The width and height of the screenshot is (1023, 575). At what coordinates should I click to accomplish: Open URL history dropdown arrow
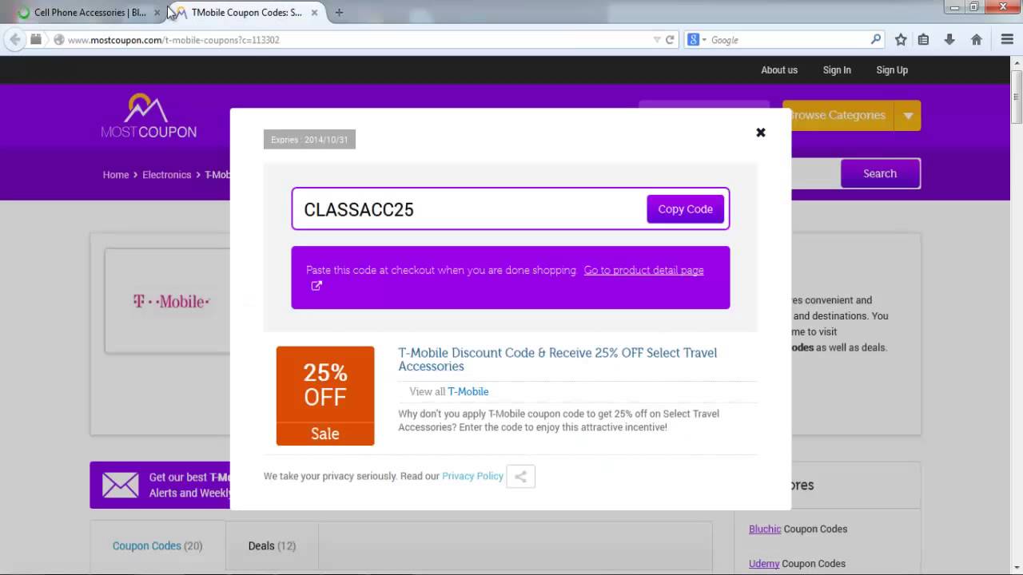657,40
